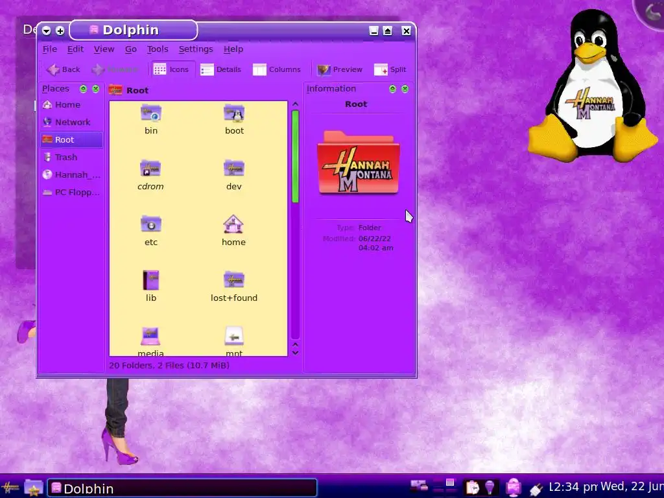Click the 20 Folders, 2 Files status text
Screen dimensions: 664x498
(x=169, y=366)
